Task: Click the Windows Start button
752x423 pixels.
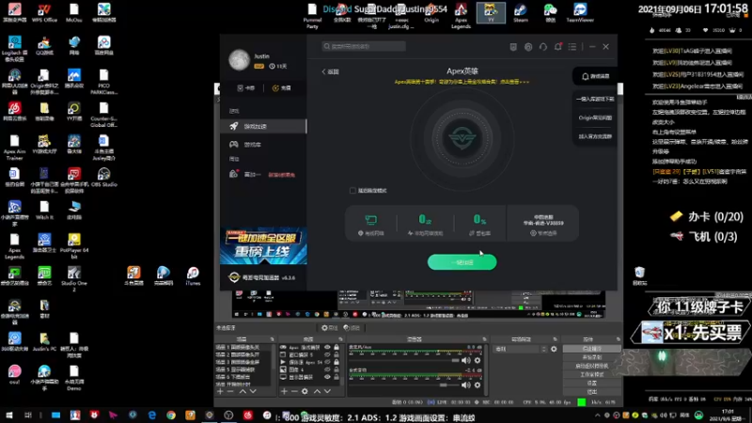Action: (x=9, y=415)
